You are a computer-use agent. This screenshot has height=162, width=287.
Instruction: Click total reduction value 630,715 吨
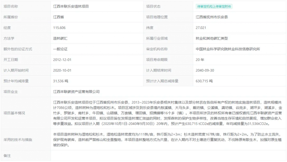pyautogui.click(x=204, y=81)
